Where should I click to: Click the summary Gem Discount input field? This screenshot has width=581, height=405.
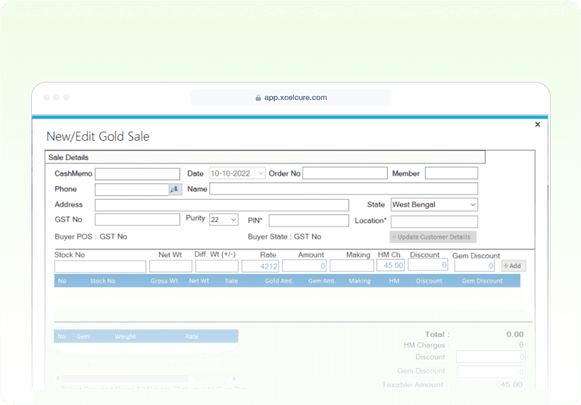[x=491, y=372]
